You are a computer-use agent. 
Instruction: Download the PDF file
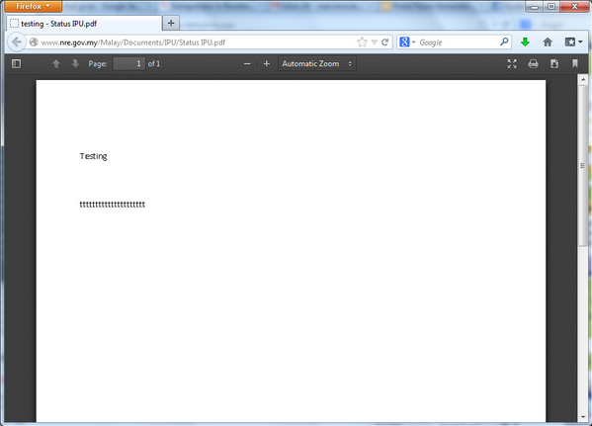pyautogui.click(x=554, y=64)
